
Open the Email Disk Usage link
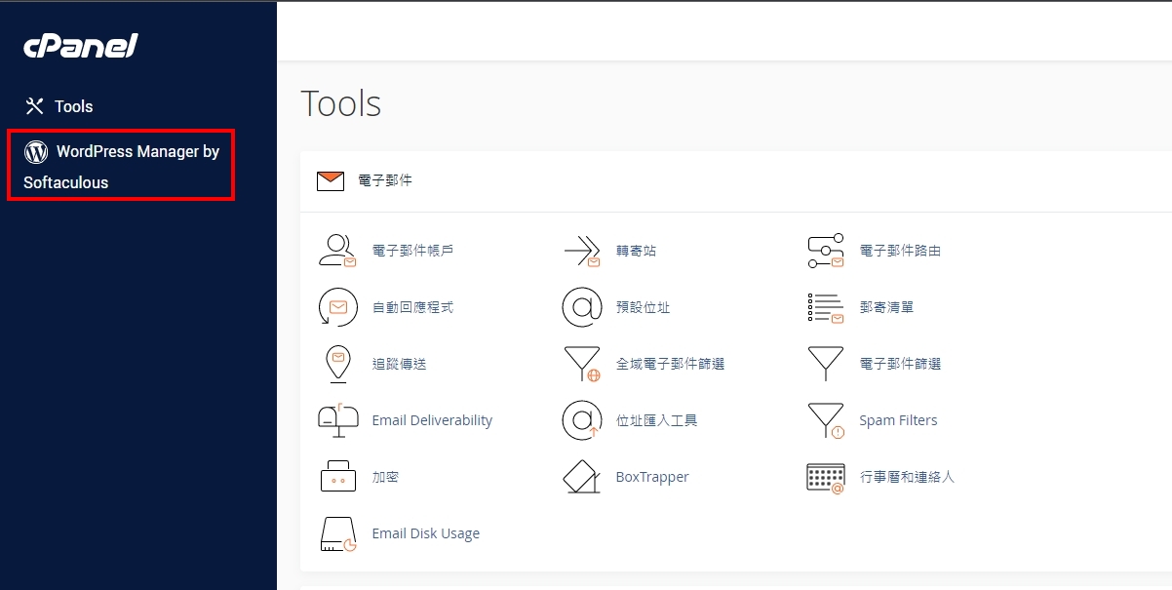point(426,533)
